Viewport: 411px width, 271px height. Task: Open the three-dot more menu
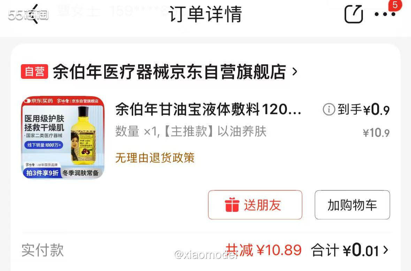tap(385, 14)
